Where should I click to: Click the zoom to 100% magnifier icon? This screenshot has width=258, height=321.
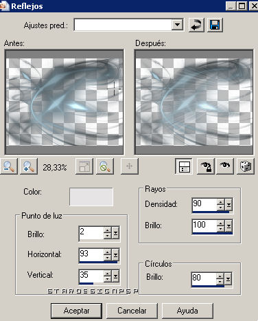[x=105, y=166]
